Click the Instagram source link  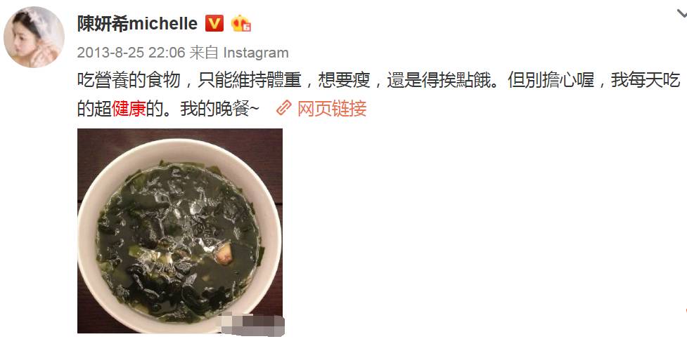tap(256, 53)
